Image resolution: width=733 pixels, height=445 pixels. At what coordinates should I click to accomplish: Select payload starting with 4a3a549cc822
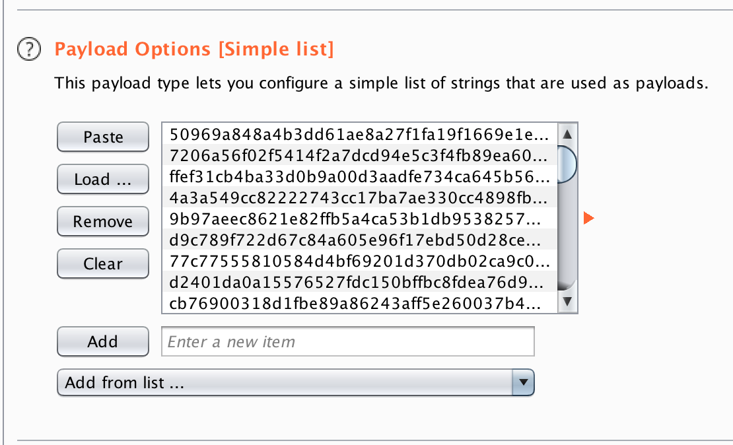pos(359,198)
